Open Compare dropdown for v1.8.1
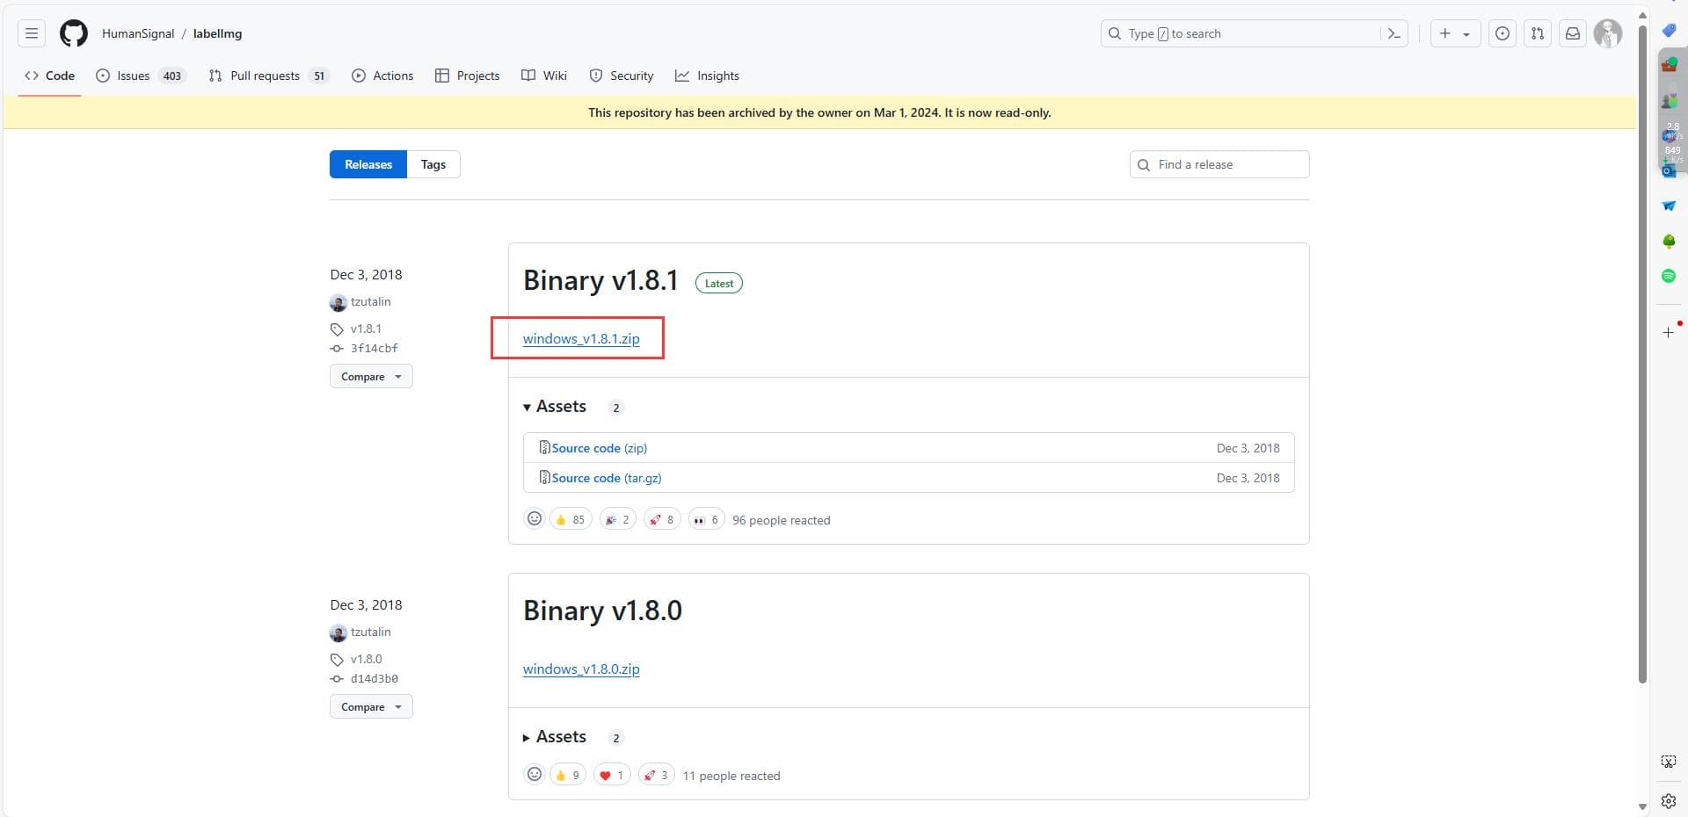 [371, 376]
